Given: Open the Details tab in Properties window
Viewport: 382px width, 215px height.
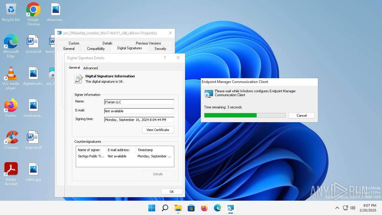Looking at the screenshot, I should pos(107,43).
